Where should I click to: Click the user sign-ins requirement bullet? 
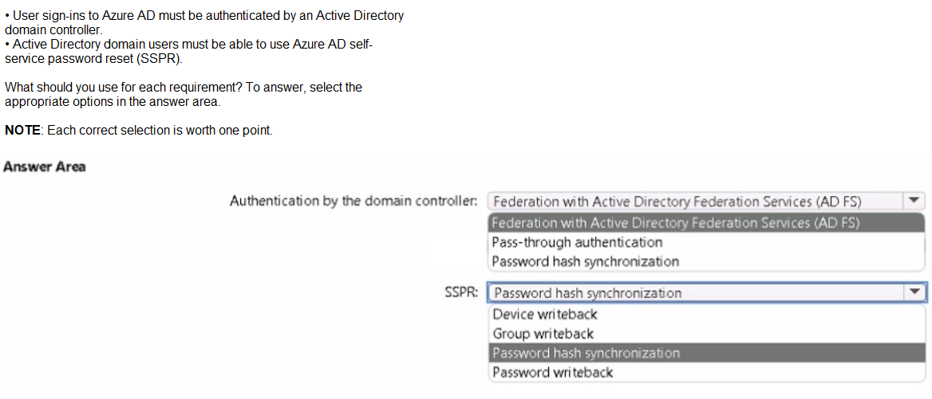pyautogui.click(x=204, y=22)
